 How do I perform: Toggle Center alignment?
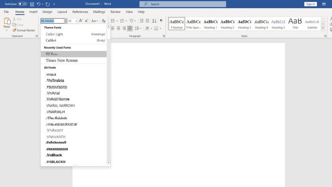[119, 28]
